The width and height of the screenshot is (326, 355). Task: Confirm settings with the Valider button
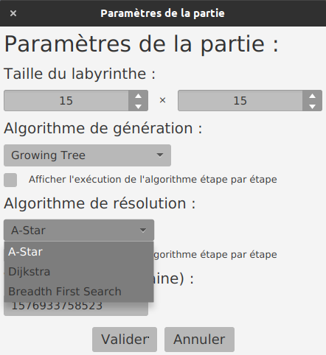pos(125,340)
